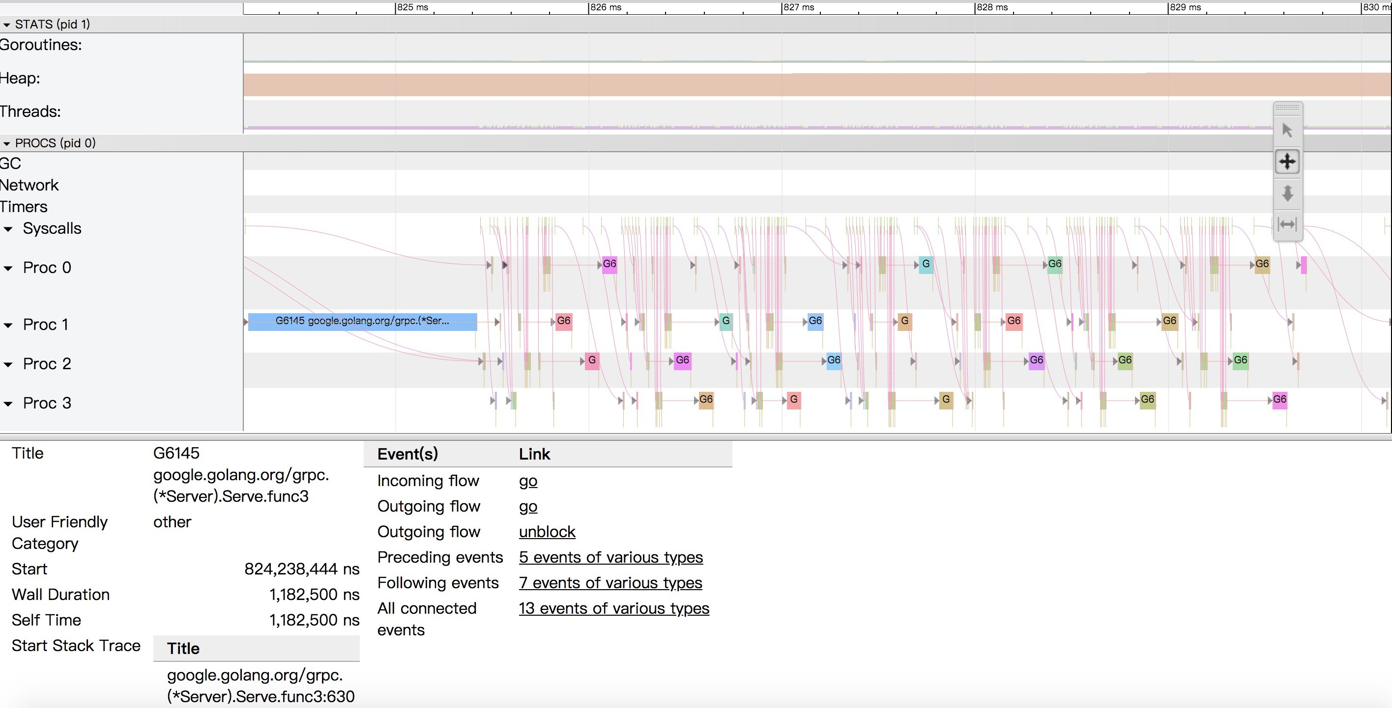This screenshot has width=1392, height=708.
Task: Select the arrow pointer selection tool
Action: point(1287,130)
